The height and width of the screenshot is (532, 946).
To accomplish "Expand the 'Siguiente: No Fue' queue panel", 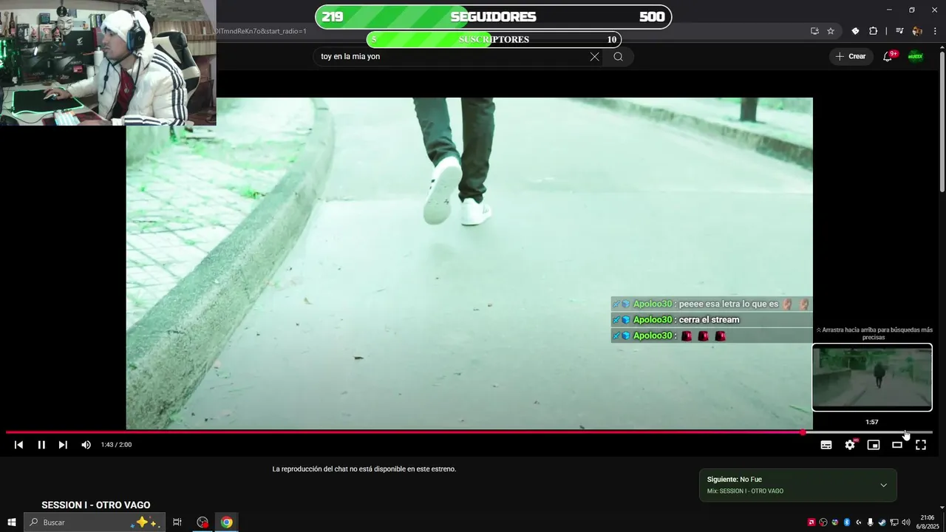I will (x=883, y=485).
